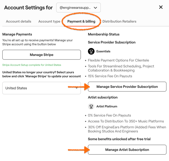Open the Account type tab
The height and width of the screenshot is (161, 169).
[49, 21]
